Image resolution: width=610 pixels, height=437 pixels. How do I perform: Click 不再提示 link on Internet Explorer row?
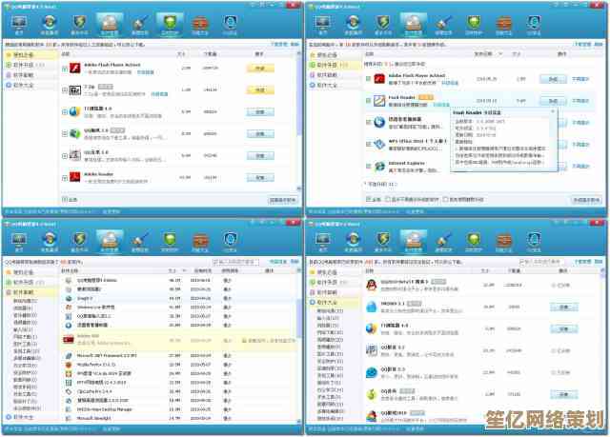pos(582,166)
